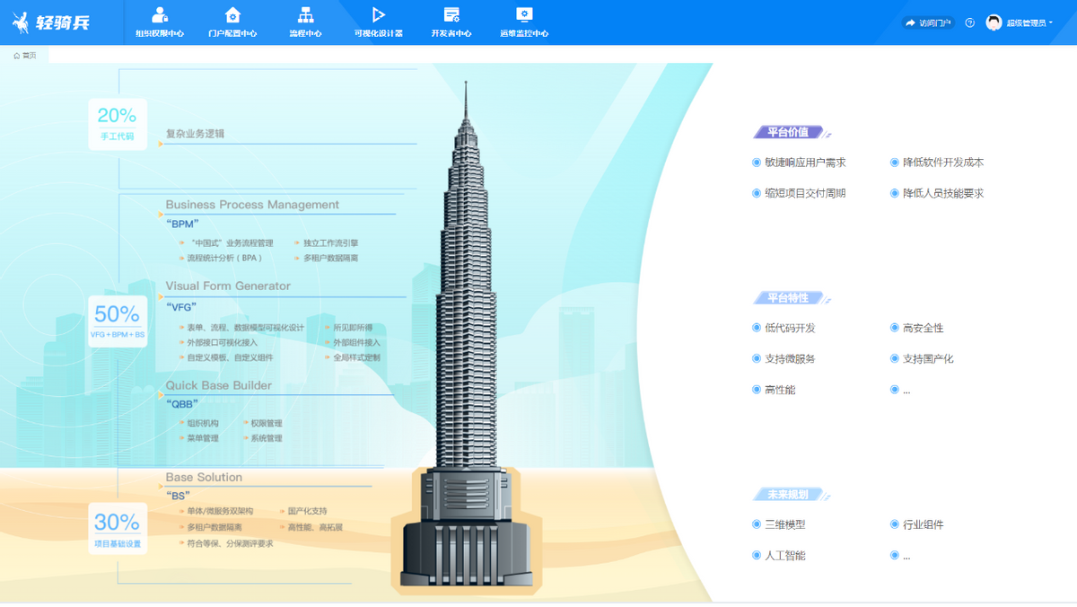
Task: Click the 轻骑兵 logo
Action: [x=49, y=22]
